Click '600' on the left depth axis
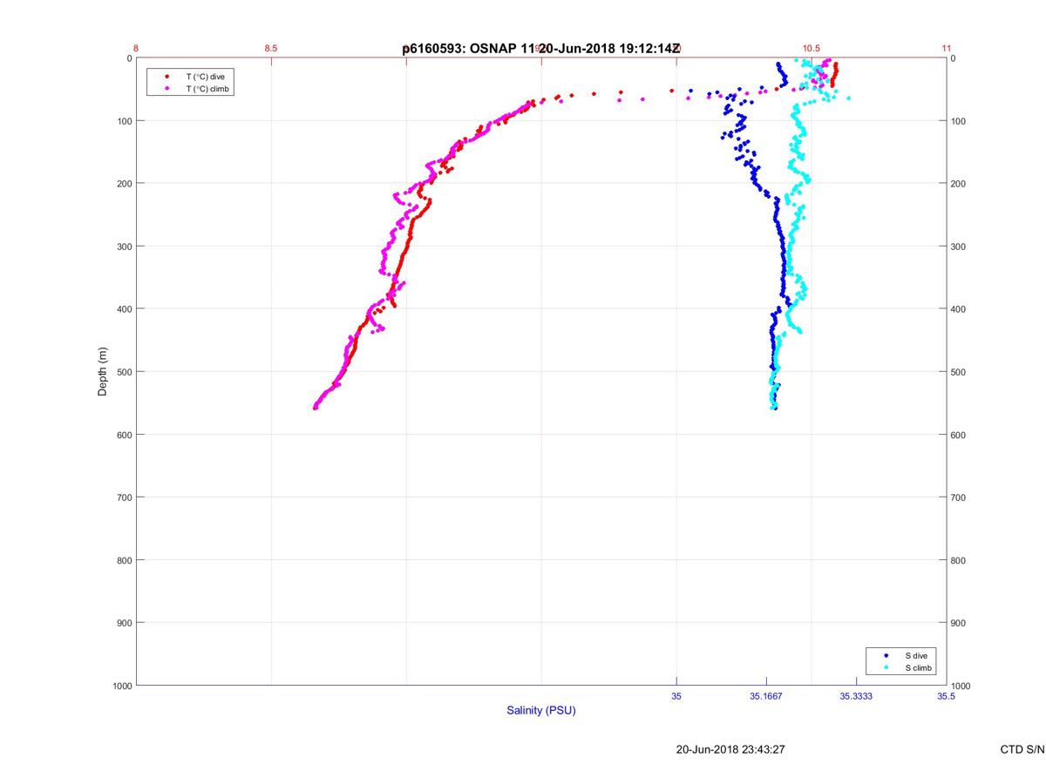The width and height of the screenshot is (1046, 771). click(124, 435)
